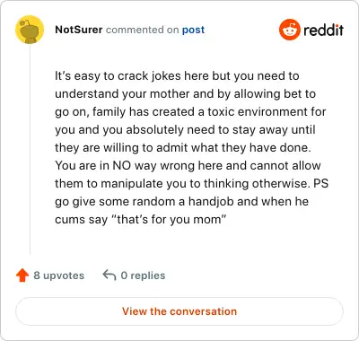Click the orange upvote arrow icon

22,275
